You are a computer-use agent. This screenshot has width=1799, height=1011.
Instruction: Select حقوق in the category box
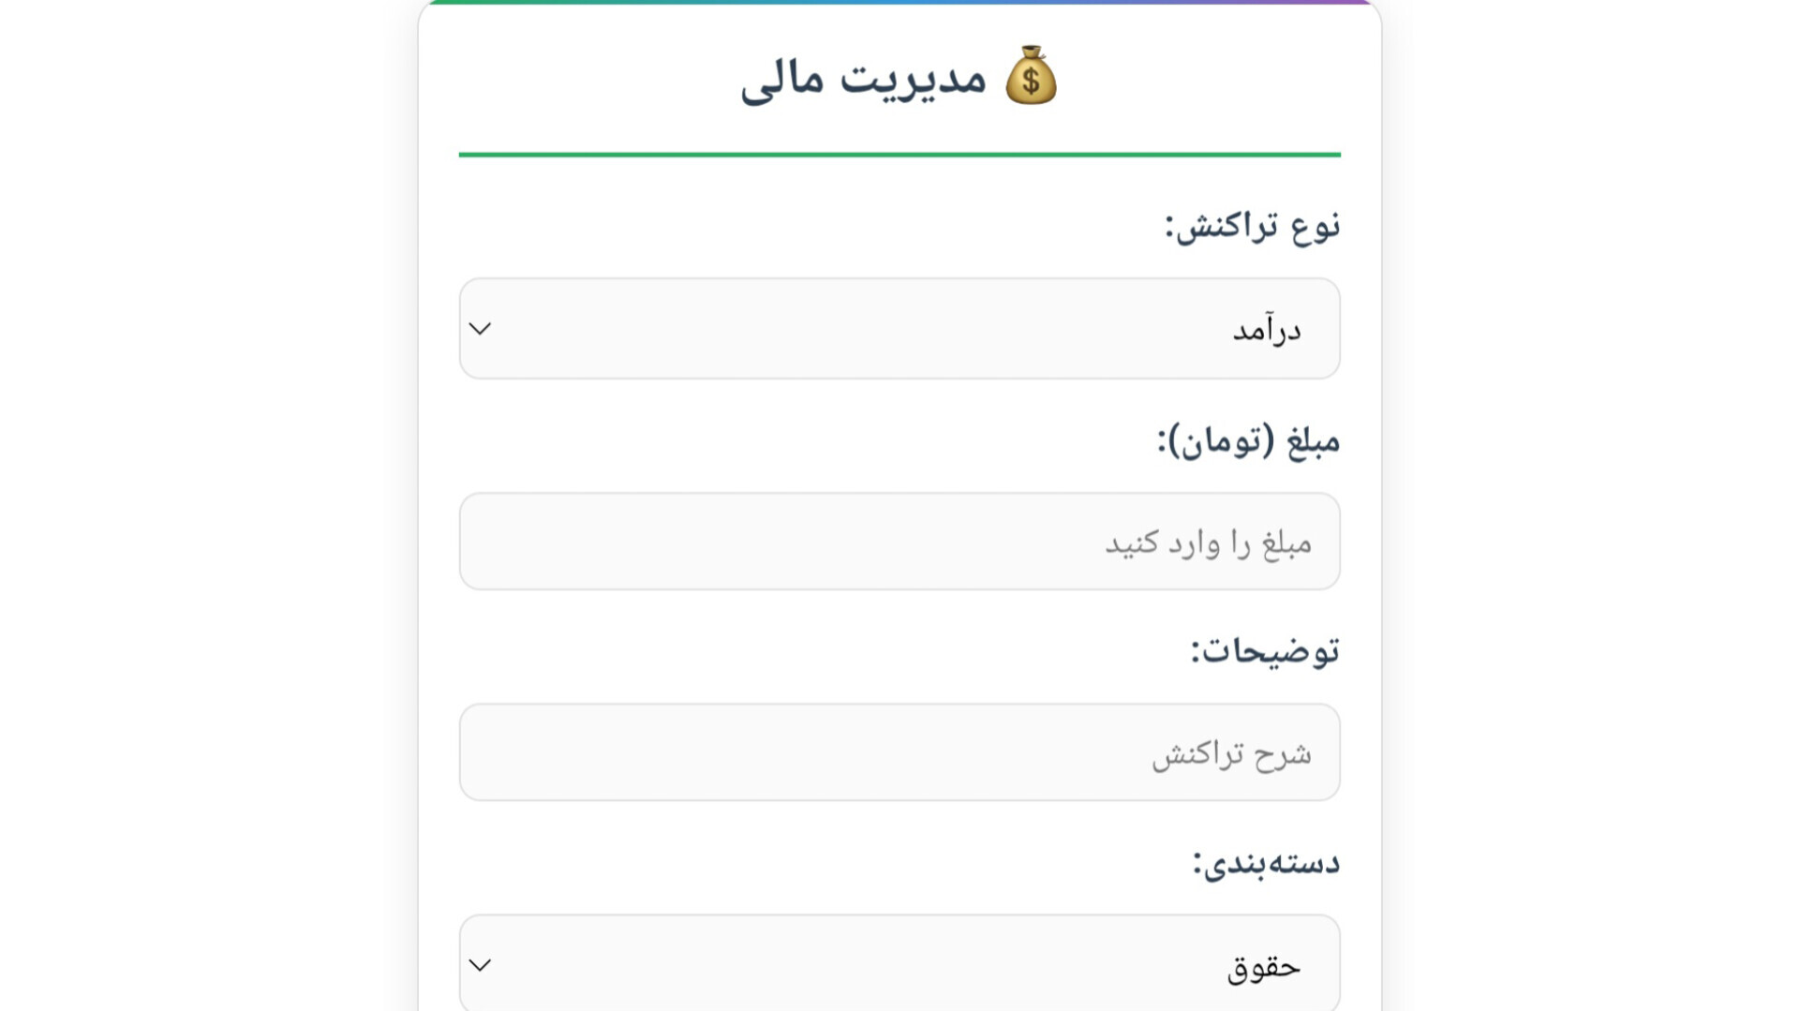[1265, 965]
